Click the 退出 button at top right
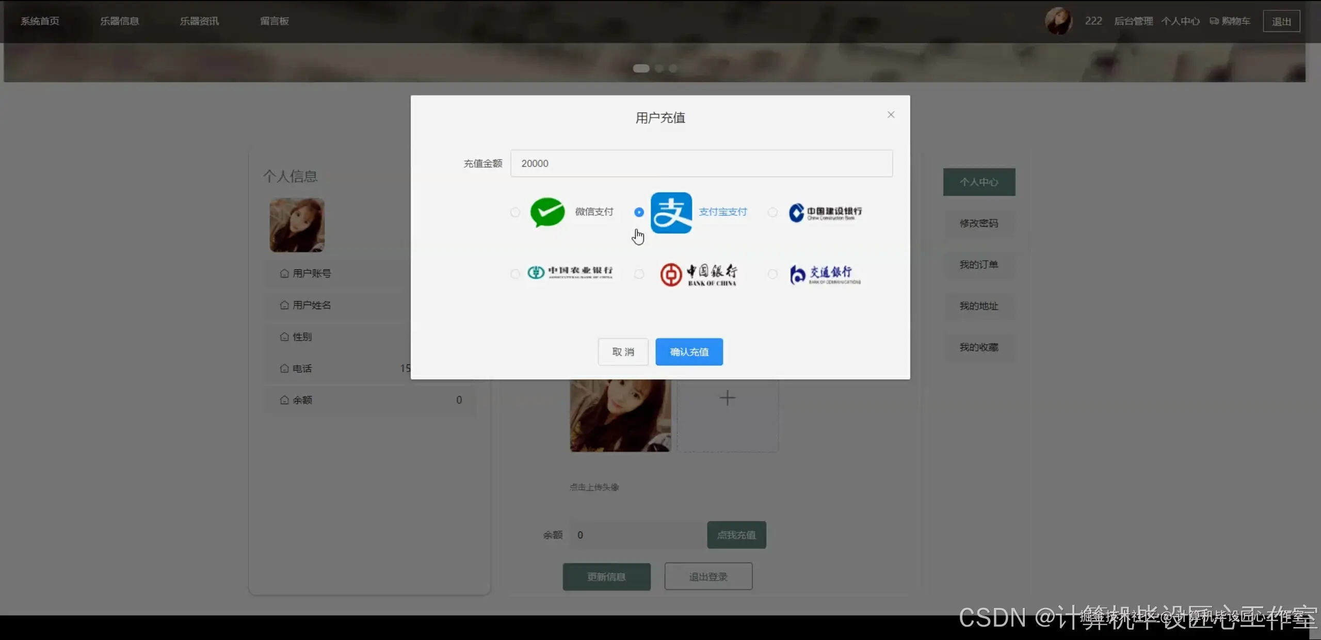 (x=1281, y=21)
